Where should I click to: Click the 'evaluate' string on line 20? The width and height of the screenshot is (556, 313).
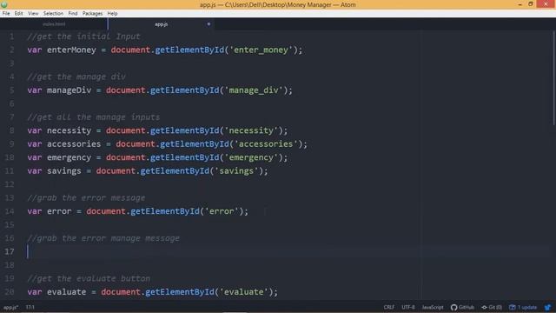[243, 292]
